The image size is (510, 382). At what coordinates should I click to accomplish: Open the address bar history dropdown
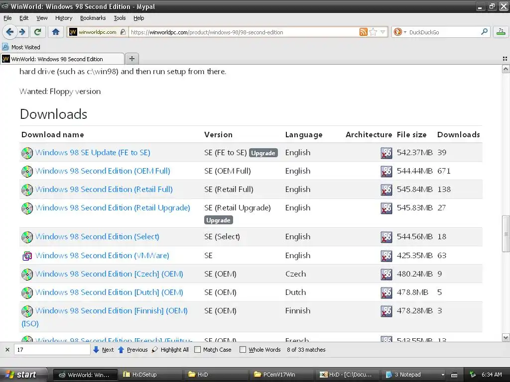[x=383, y=32]
